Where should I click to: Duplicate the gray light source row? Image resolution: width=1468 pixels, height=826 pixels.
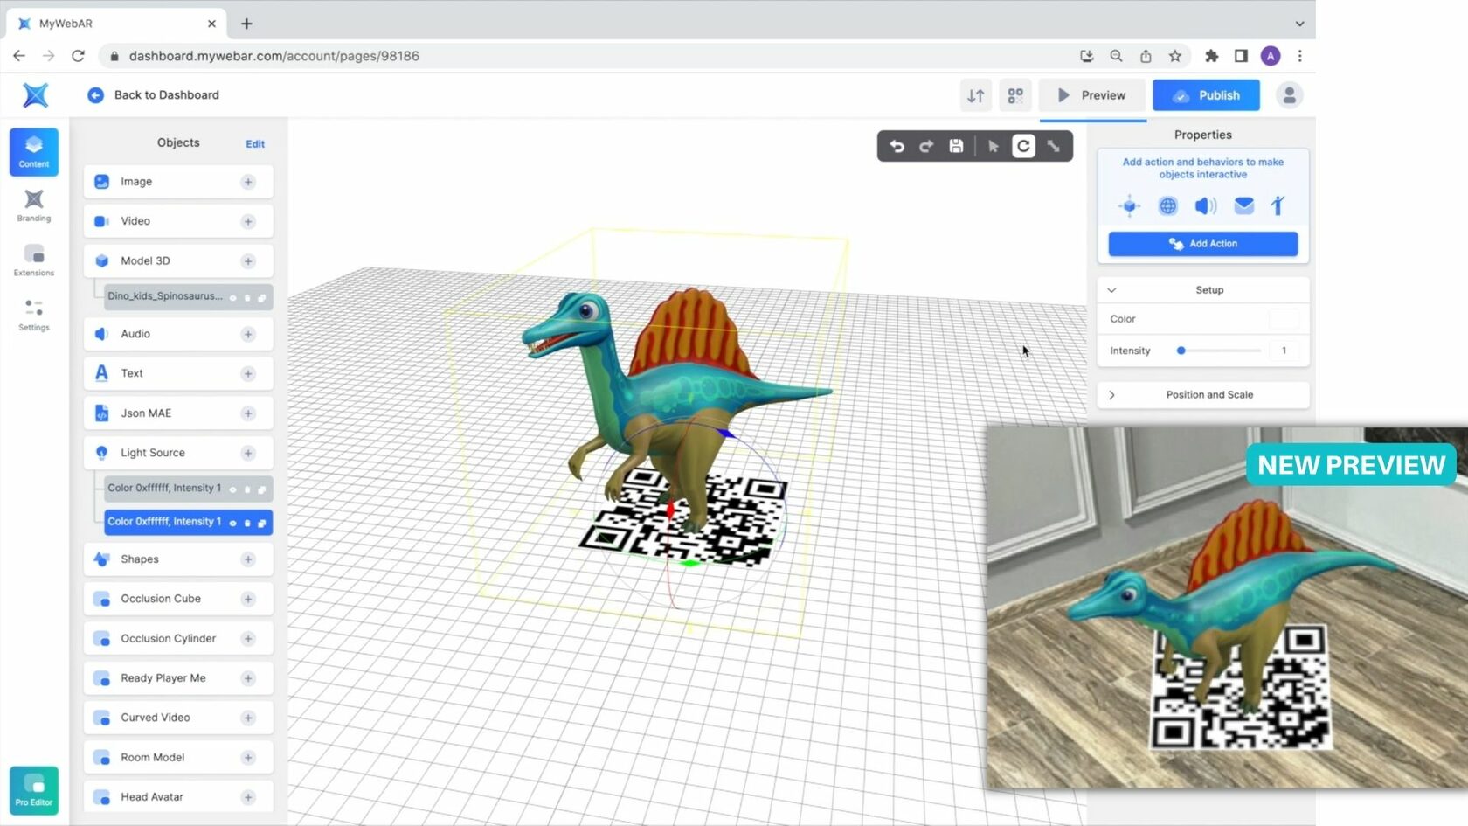[x=261, y=489]
